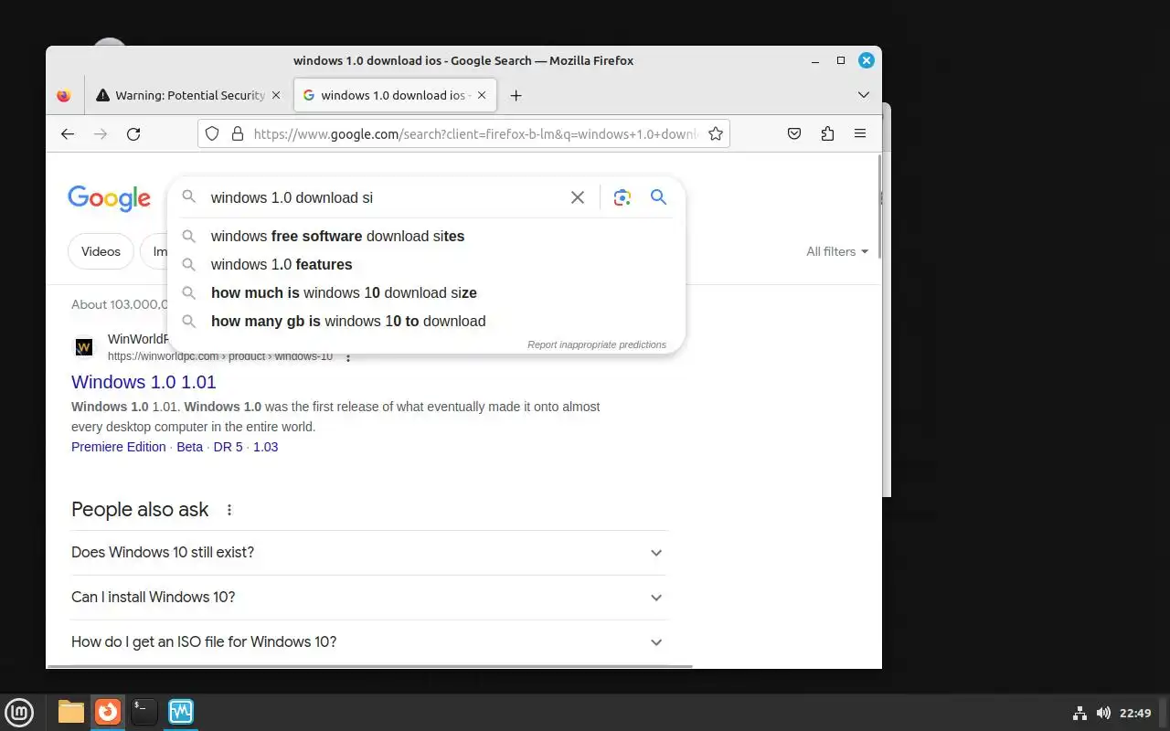Screen dimensions: 1170x731
Task: Open the Beta sitelink
Action: pos(190,447)
